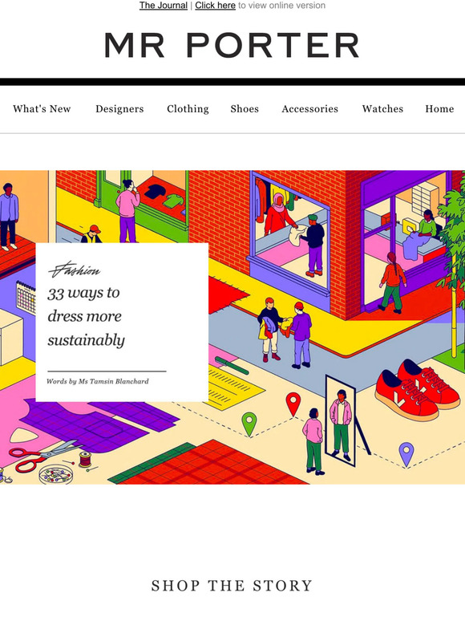
Task: Click here to view online version
Action: click(216, 6)
